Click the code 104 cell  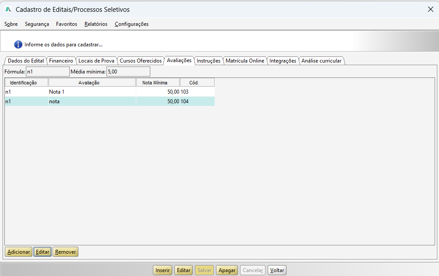point(198,101)
